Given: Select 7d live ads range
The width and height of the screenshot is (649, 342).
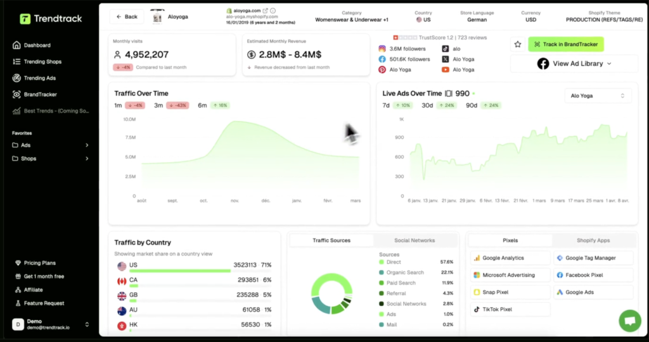Looking at the screenshot, I should pyautogui.click(x=397, y=106).
